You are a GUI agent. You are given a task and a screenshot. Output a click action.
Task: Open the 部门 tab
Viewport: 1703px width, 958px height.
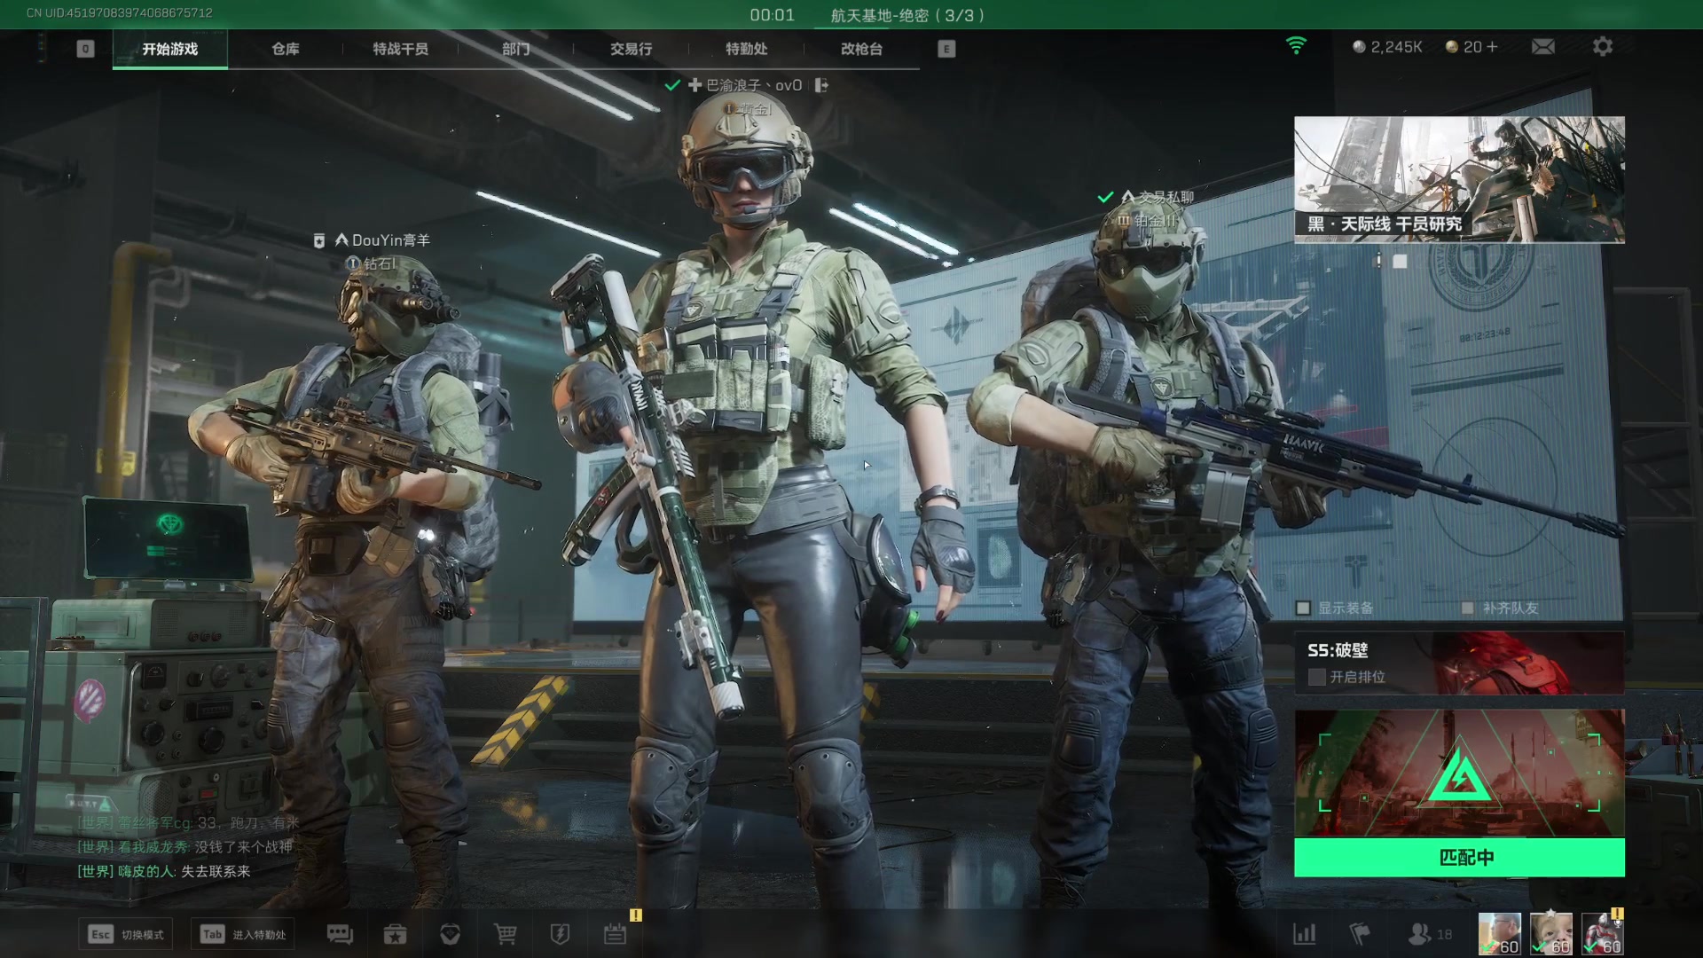[516, 49]
